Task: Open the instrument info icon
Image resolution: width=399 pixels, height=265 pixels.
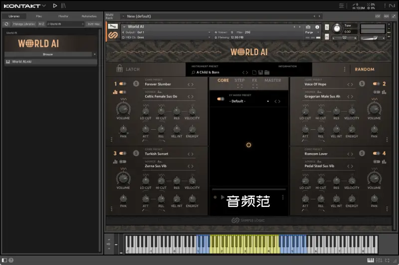Action: click(317, 27)
